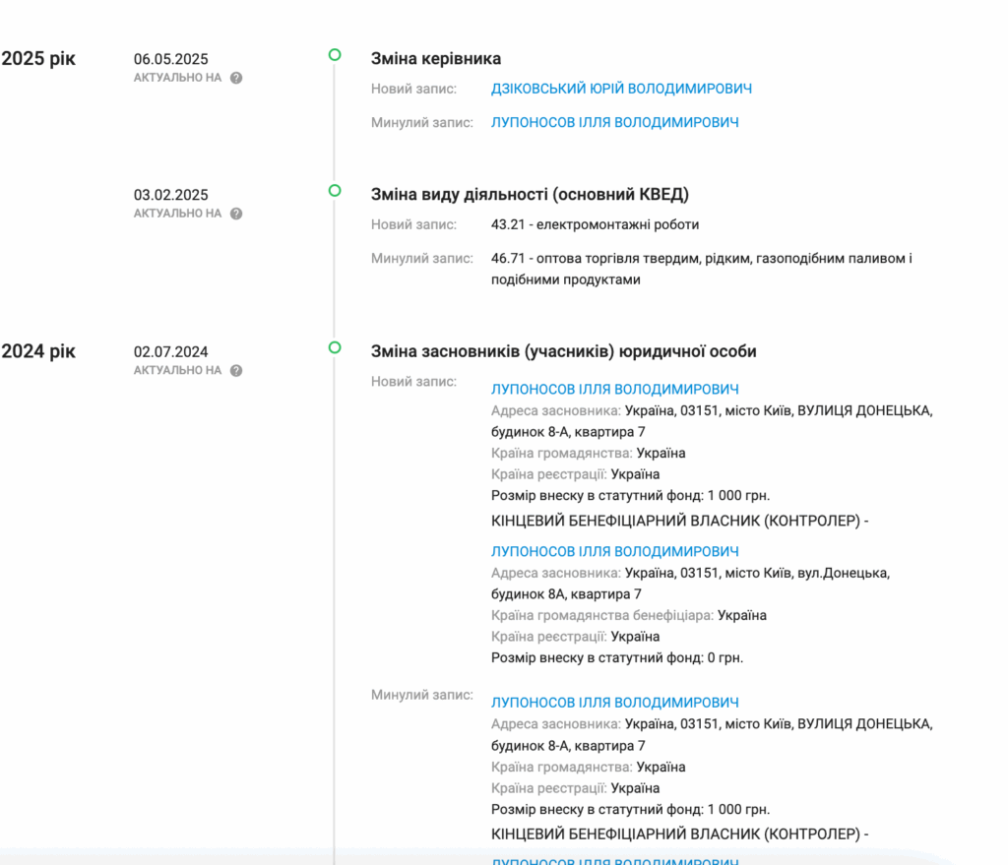Screen dimensions: 1008x865
Task: Click Зміна засновників (учасників) юридичної особи heading
Action: click(563, 351)
